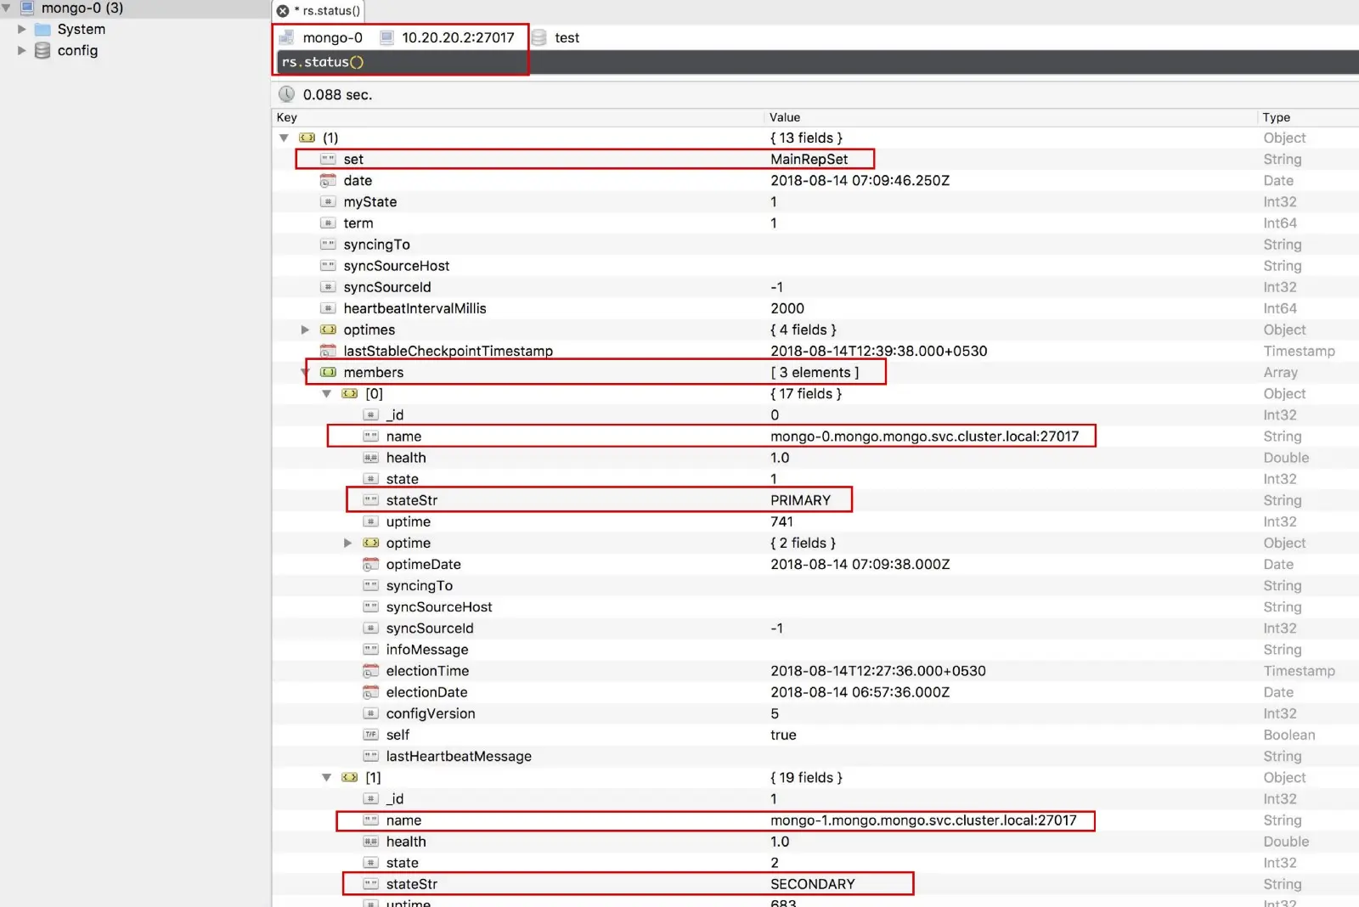The image size is (1359, 907).
Task: Click the object icon on the optime row
Action: [370, 543]
